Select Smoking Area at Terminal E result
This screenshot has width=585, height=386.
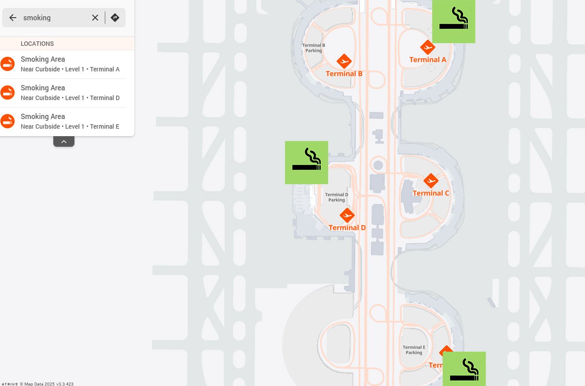pyautogui.click(x=67, y=122)
